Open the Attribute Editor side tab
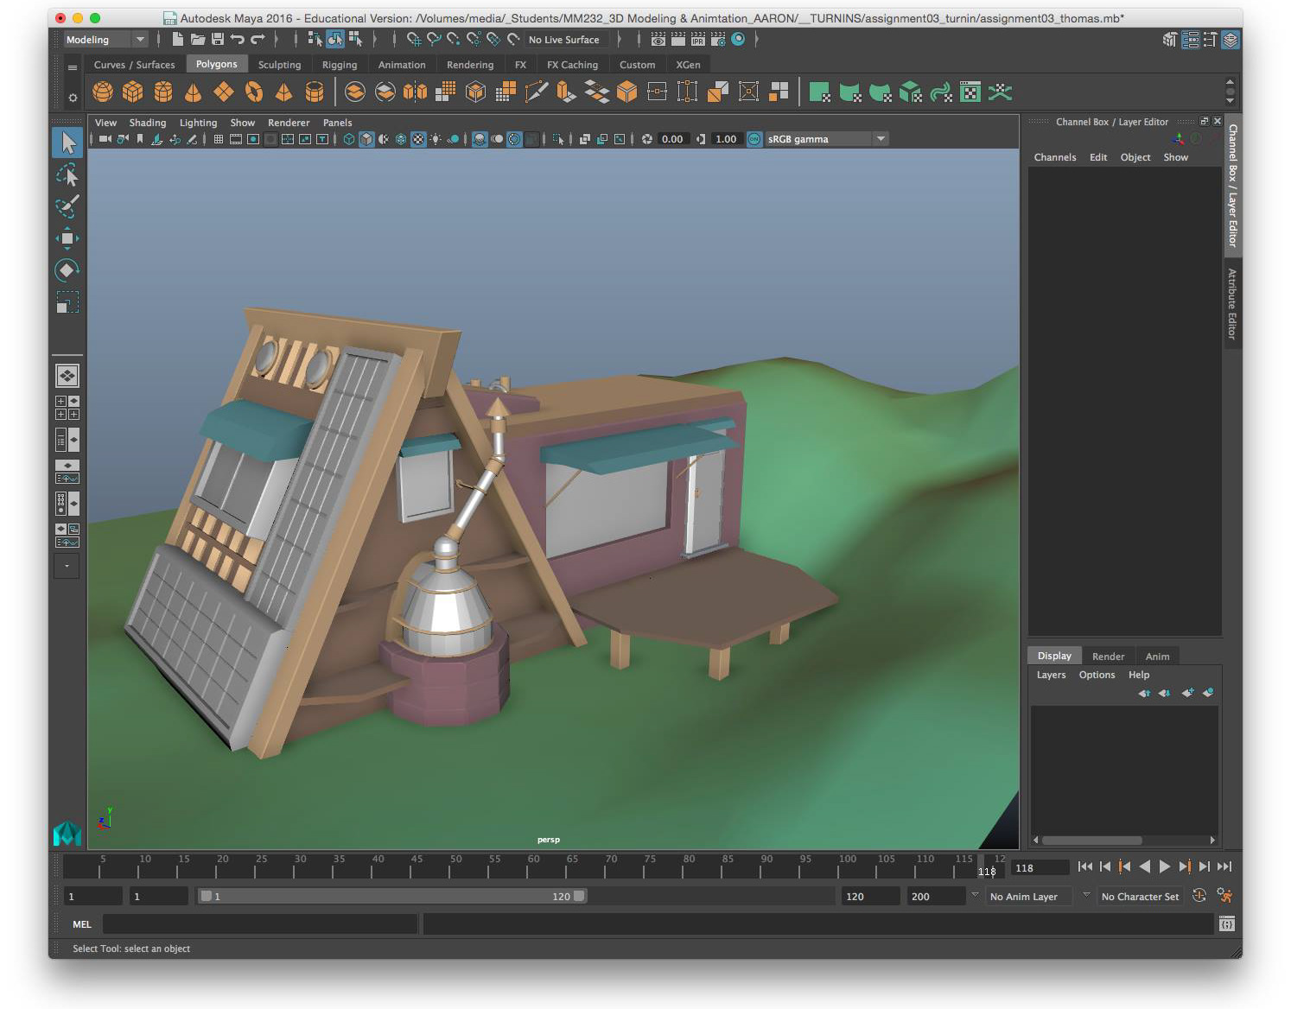The image size is (1291, 1009). 1233,303
